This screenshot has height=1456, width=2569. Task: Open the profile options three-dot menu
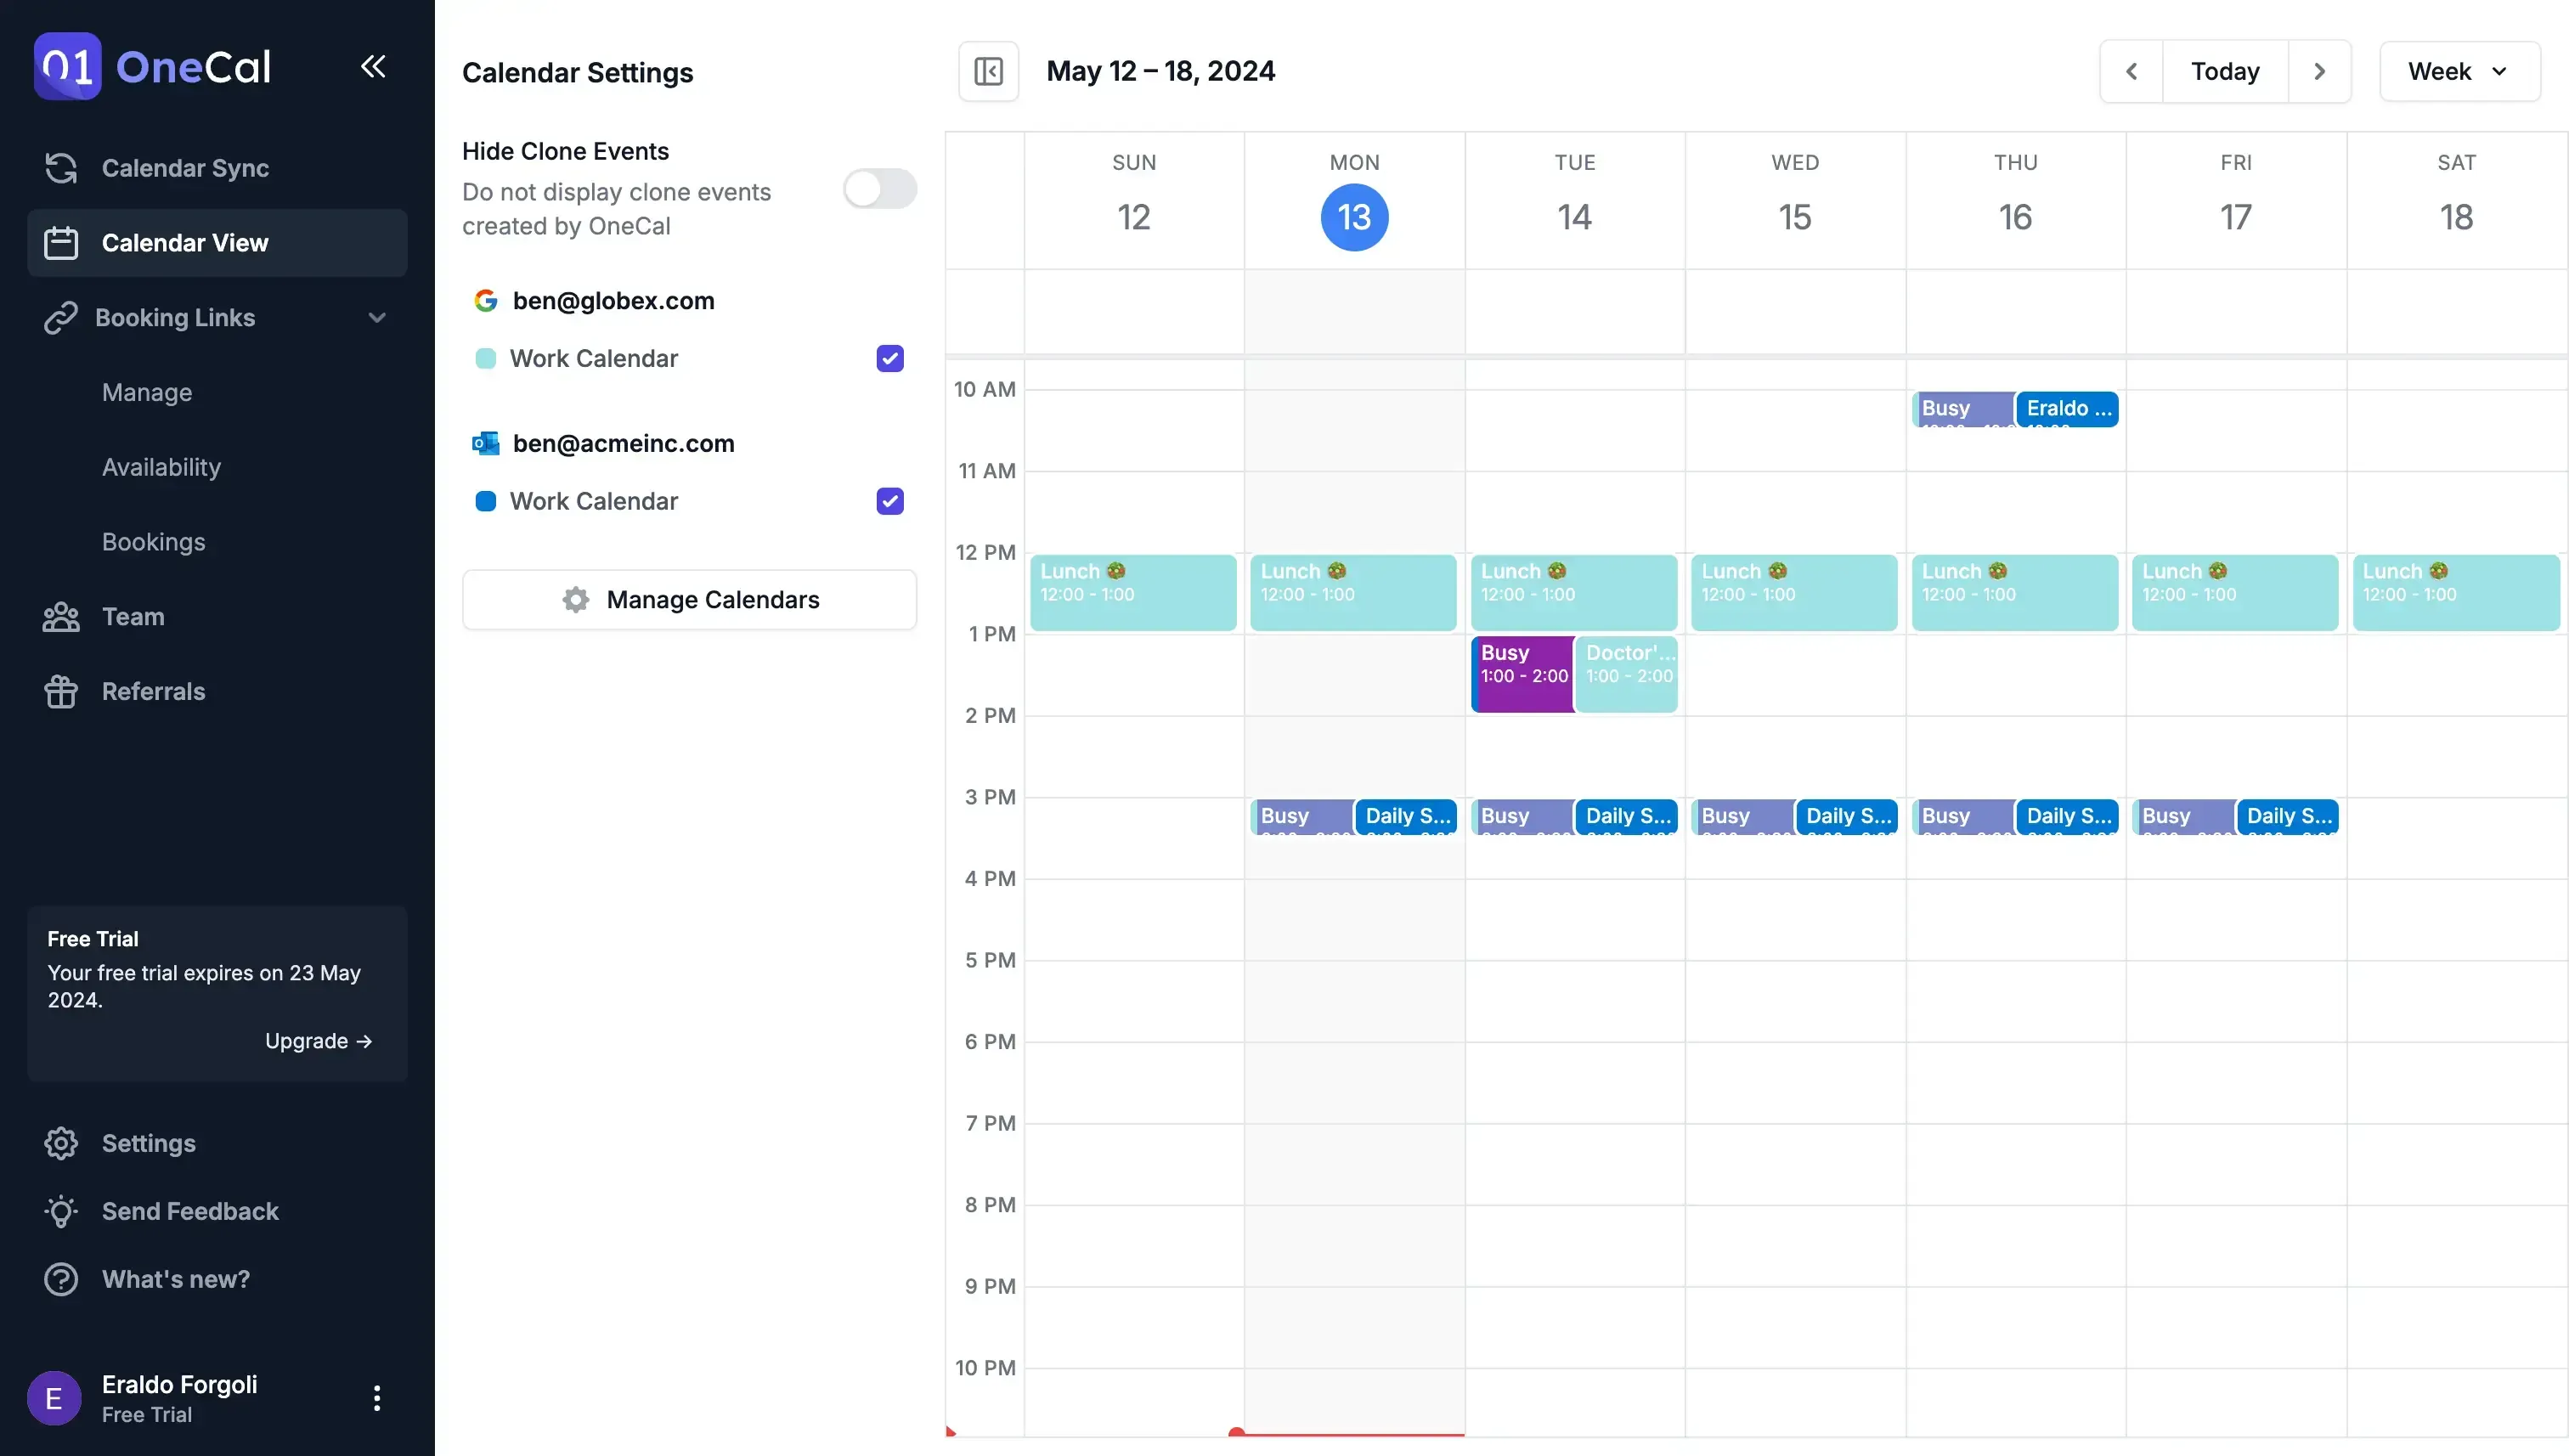click(377, 1398)
